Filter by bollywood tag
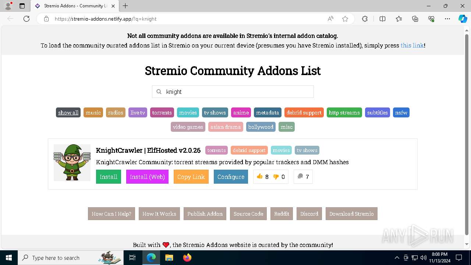 pos(261,127)
